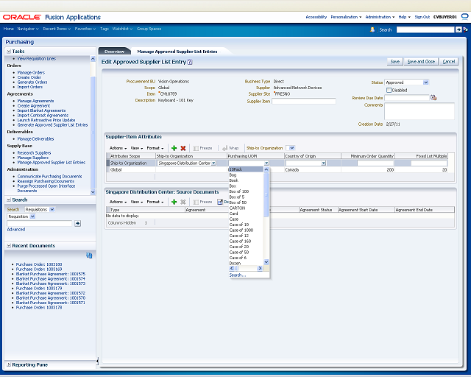Open Actions menu in Source Documents

pyautogui.click(x=118, y=202)
